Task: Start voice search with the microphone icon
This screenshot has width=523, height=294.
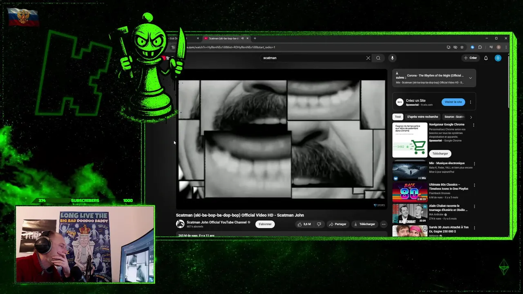Action: [x=392, y=58]
